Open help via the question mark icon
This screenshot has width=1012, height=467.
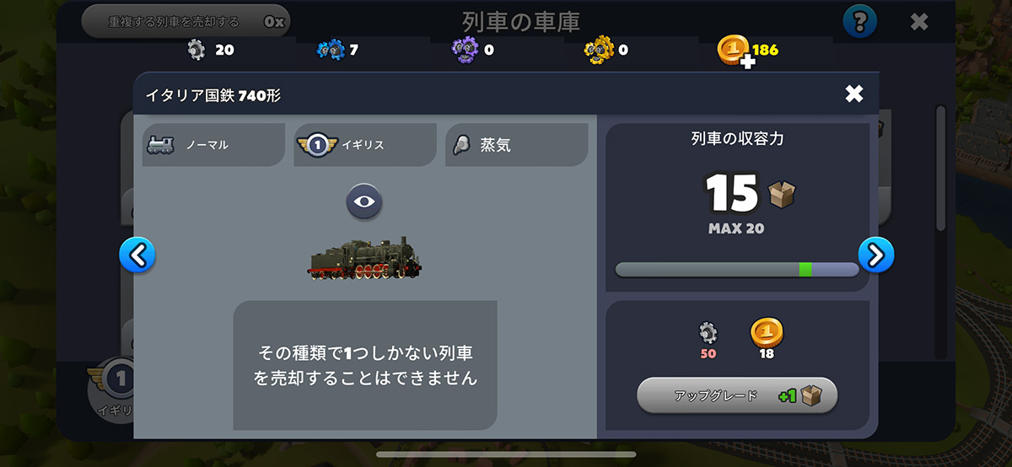(859, 20)
